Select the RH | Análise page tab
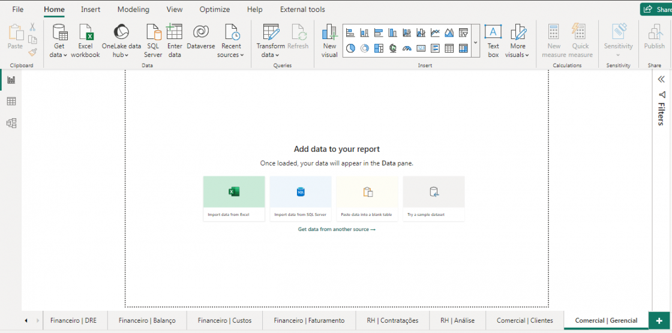 (x=457, y=320)
